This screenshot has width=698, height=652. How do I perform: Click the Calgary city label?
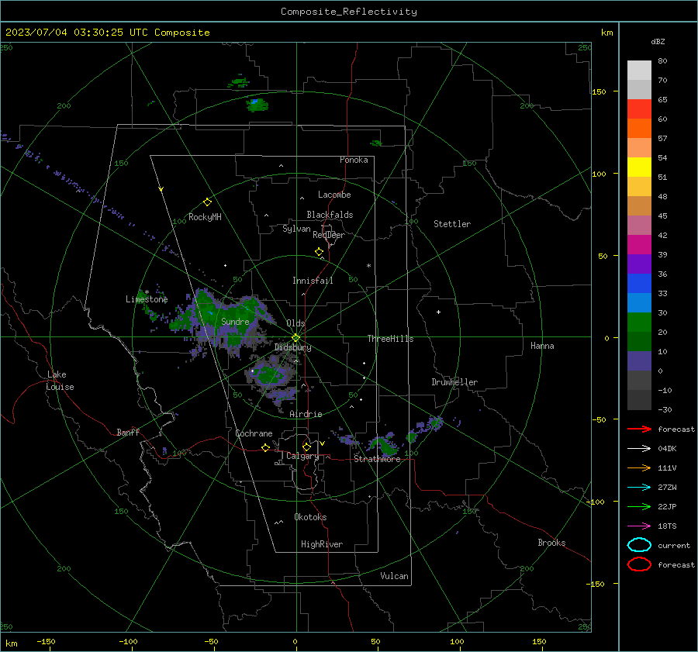tap(302, 456)
